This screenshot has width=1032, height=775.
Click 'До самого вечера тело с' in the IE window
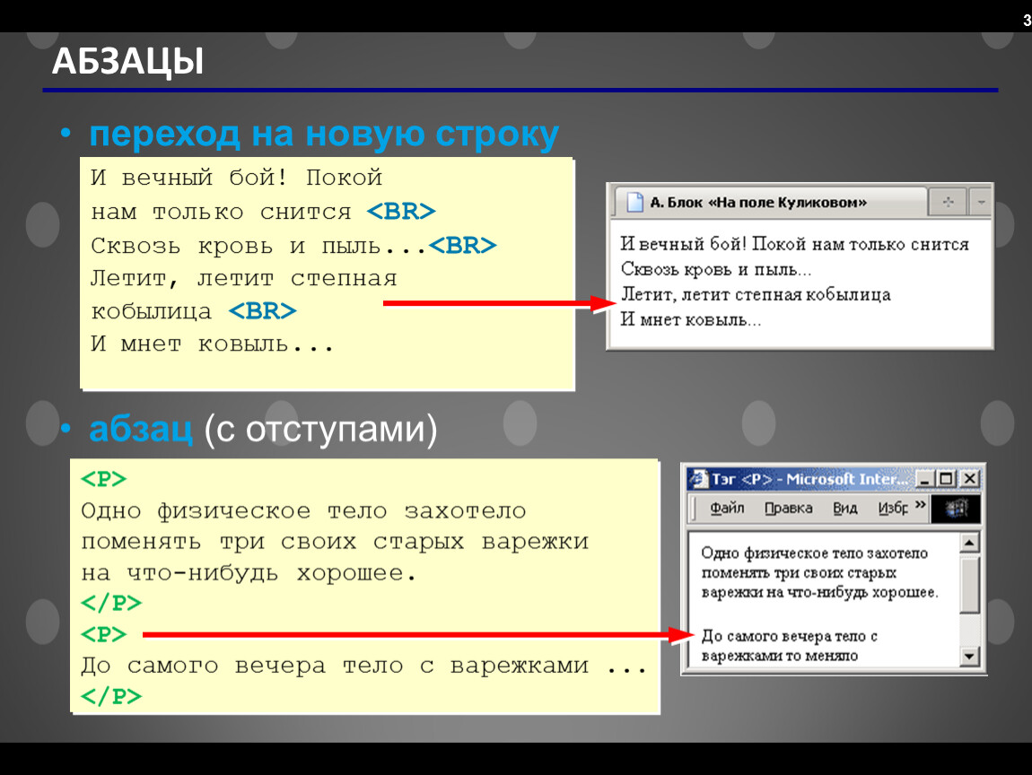(x=789, y=636)
